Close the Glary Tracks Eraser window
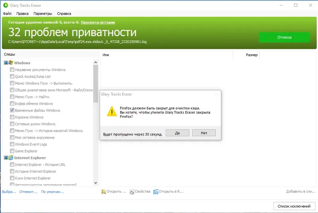This screenshot has width=318, height=213. (310, 5)
